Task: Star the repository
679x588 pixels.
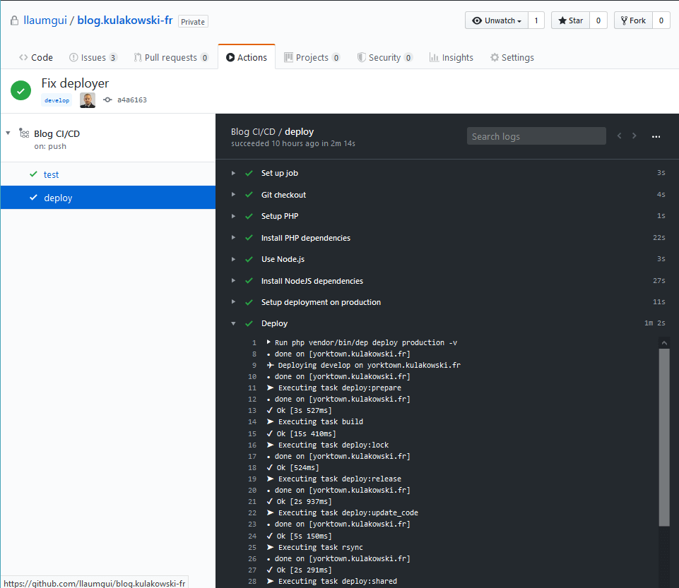Action: (570, 20)
